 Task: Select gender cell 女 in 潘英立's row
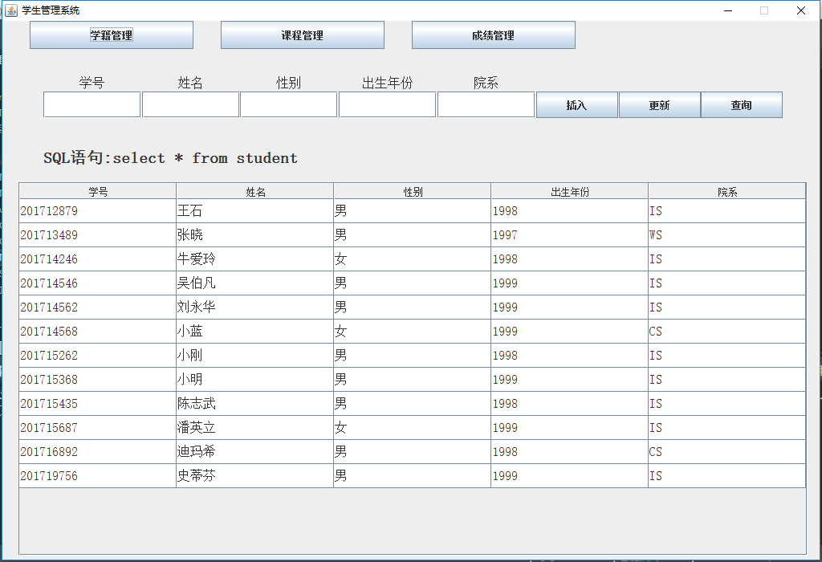[x=412, y=428]
